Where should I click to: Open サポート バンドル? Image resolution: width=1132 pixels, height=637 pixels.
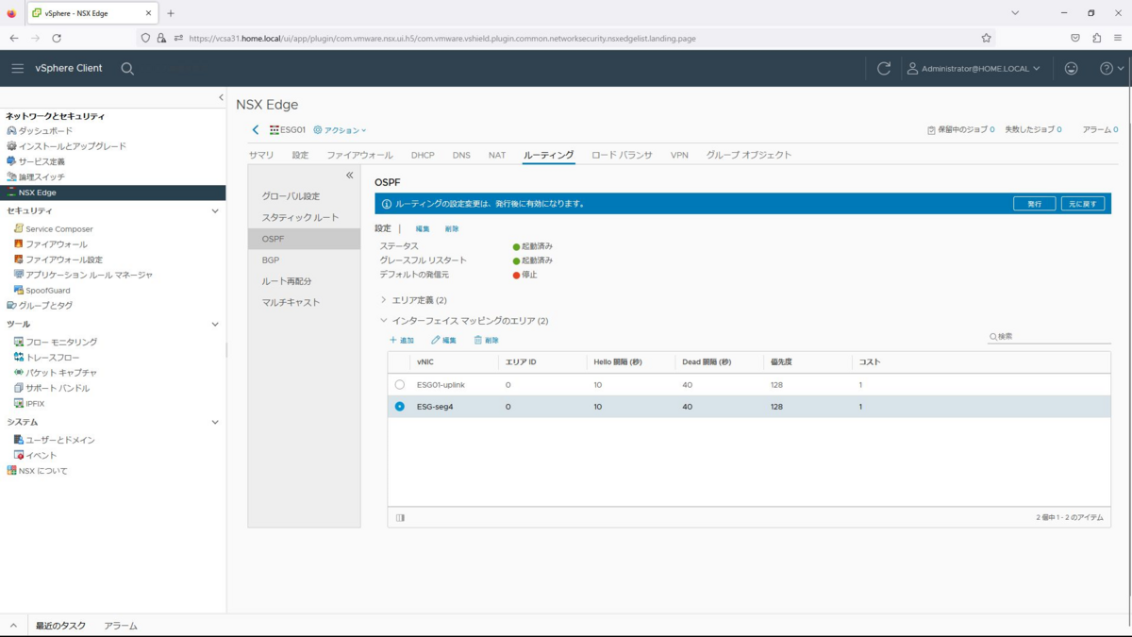point(58,388)
